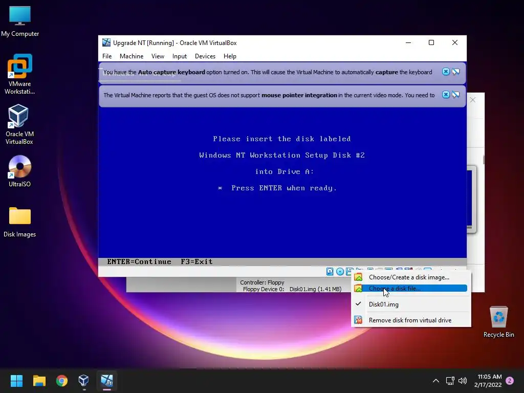The image size is (524, 393).
Task: Maximize the Upgrade NT VirtualBox window
Action: tap(431, 42)
